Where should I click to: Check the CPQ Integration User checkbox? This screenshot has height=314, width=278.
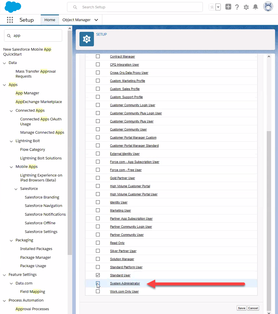coord(98,65)
